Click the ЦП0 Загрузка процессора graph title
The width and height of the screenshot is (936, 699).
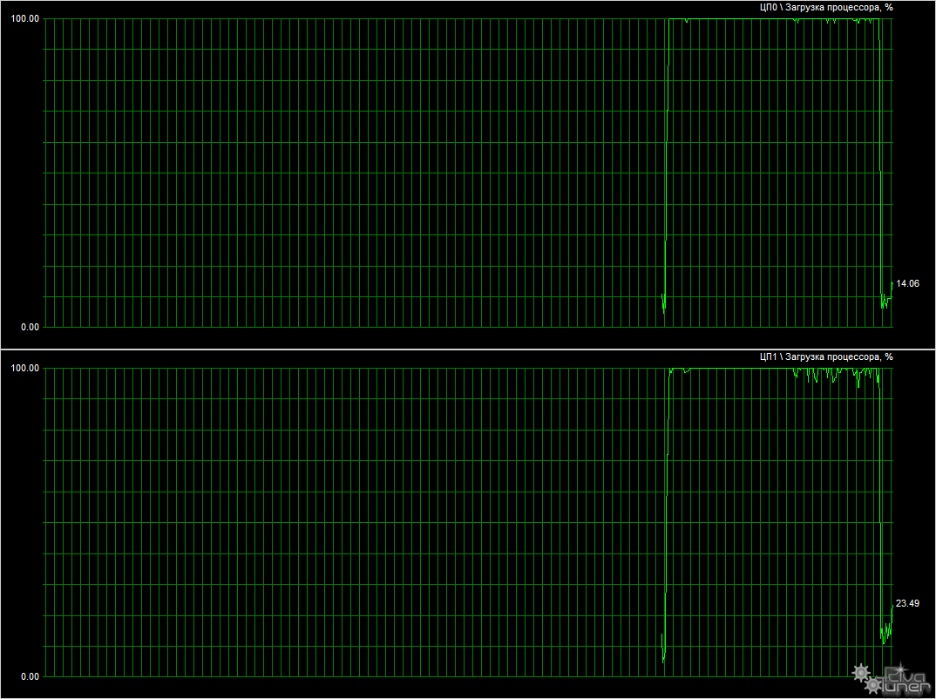[x=826, y=8]
